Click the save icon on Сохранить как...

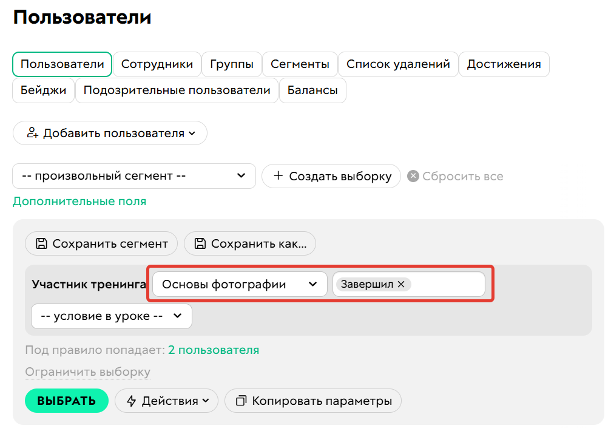pos(201,243)
